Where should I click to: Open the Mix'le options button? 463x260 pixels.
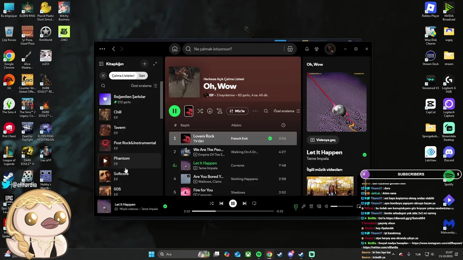[237, 111]
